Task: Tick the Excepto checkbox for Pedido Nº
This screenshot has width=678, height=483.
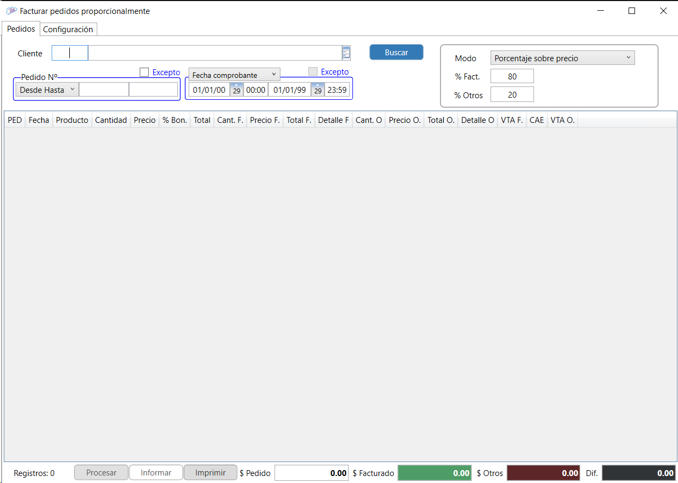Action: (144, 72)
